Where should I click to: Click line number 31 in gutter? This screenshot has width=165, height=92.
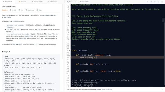[68, 51]
